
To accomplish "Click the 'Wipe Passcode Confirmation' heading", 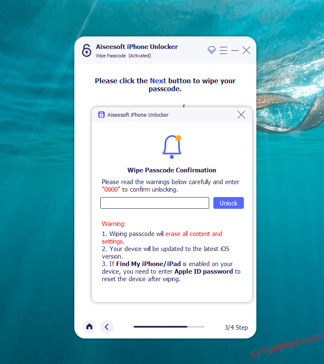I will pyautogui.click(x=172, y=170).
